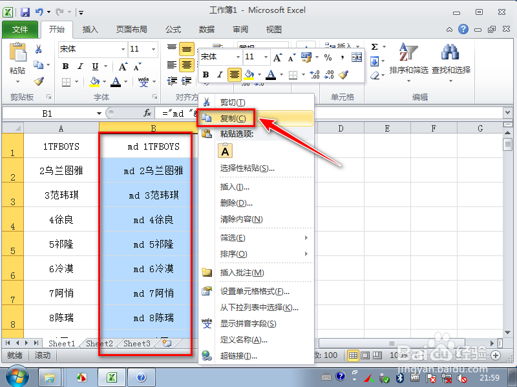This screenshot has height=387, width=517.
Task: Choose Clear Contents in context menu
Action: tap(255, 219)
